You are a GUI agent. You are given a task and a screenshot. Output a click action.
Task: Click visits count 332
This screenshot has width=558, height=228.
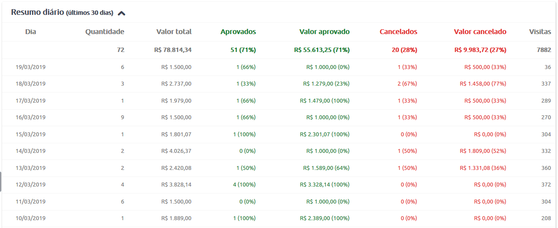pos(546,151)
